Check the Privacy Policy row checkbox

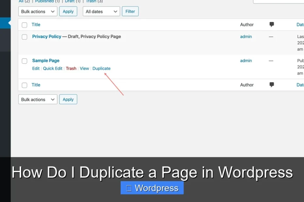tap(25, 37)
